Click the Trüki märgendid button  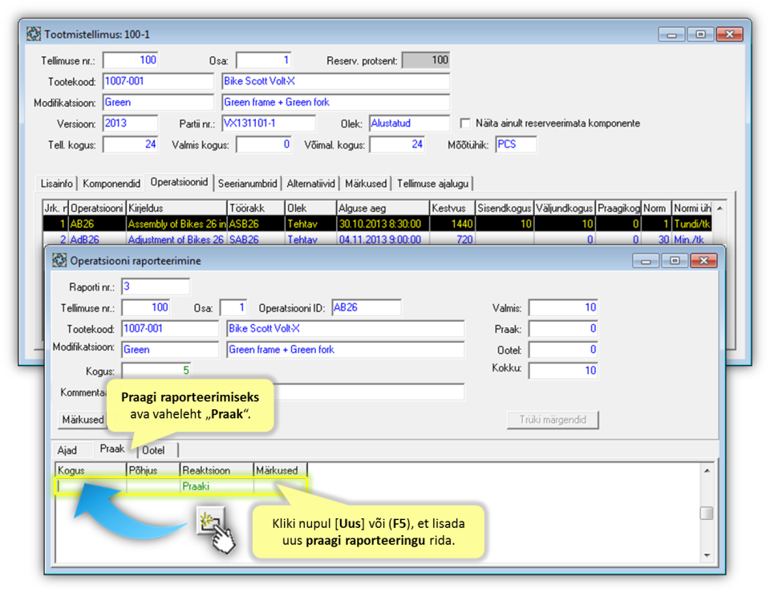tap(553, 420)
